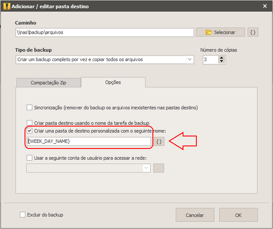273x229 pixels.
Task: Click the Número de cópias value field
Action: pyautogui.click(x=211, y=60)
